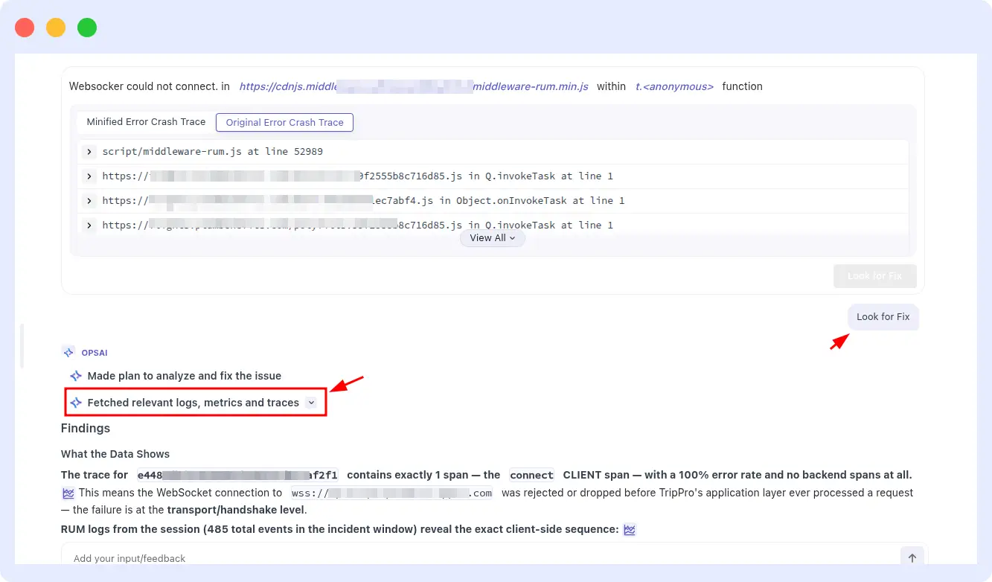Click the What the Data Shows subheading

(x=115, y=454)
